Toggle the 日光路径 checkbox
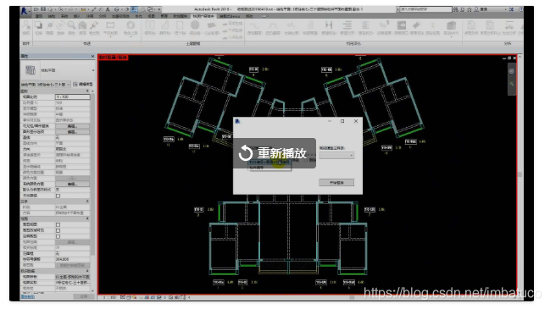This screenshot has width=550, height=309. point(58,196)
